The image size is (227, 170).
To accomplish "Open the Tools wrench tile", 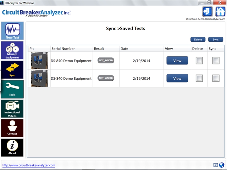I will (x=12, y=89).
